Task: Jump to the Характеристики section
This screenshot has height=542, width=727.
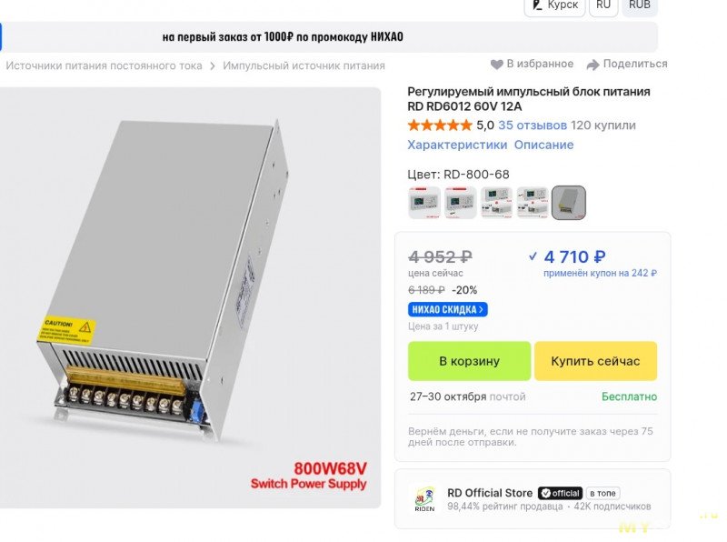Action: 457,145
